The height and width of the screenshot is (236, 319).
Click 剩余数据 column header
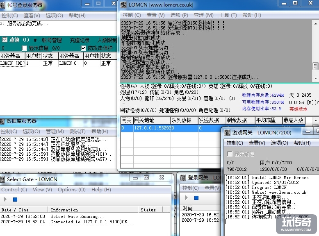[x=240, y=120]
